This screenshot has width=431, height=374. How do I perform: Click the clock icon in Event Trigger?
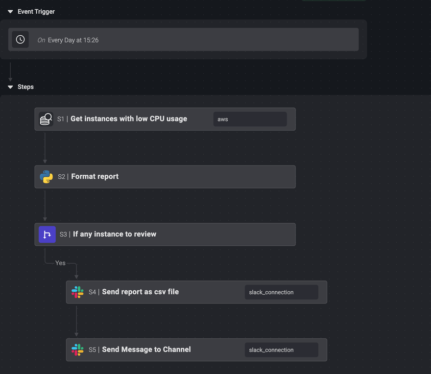(x=20, y=40)
